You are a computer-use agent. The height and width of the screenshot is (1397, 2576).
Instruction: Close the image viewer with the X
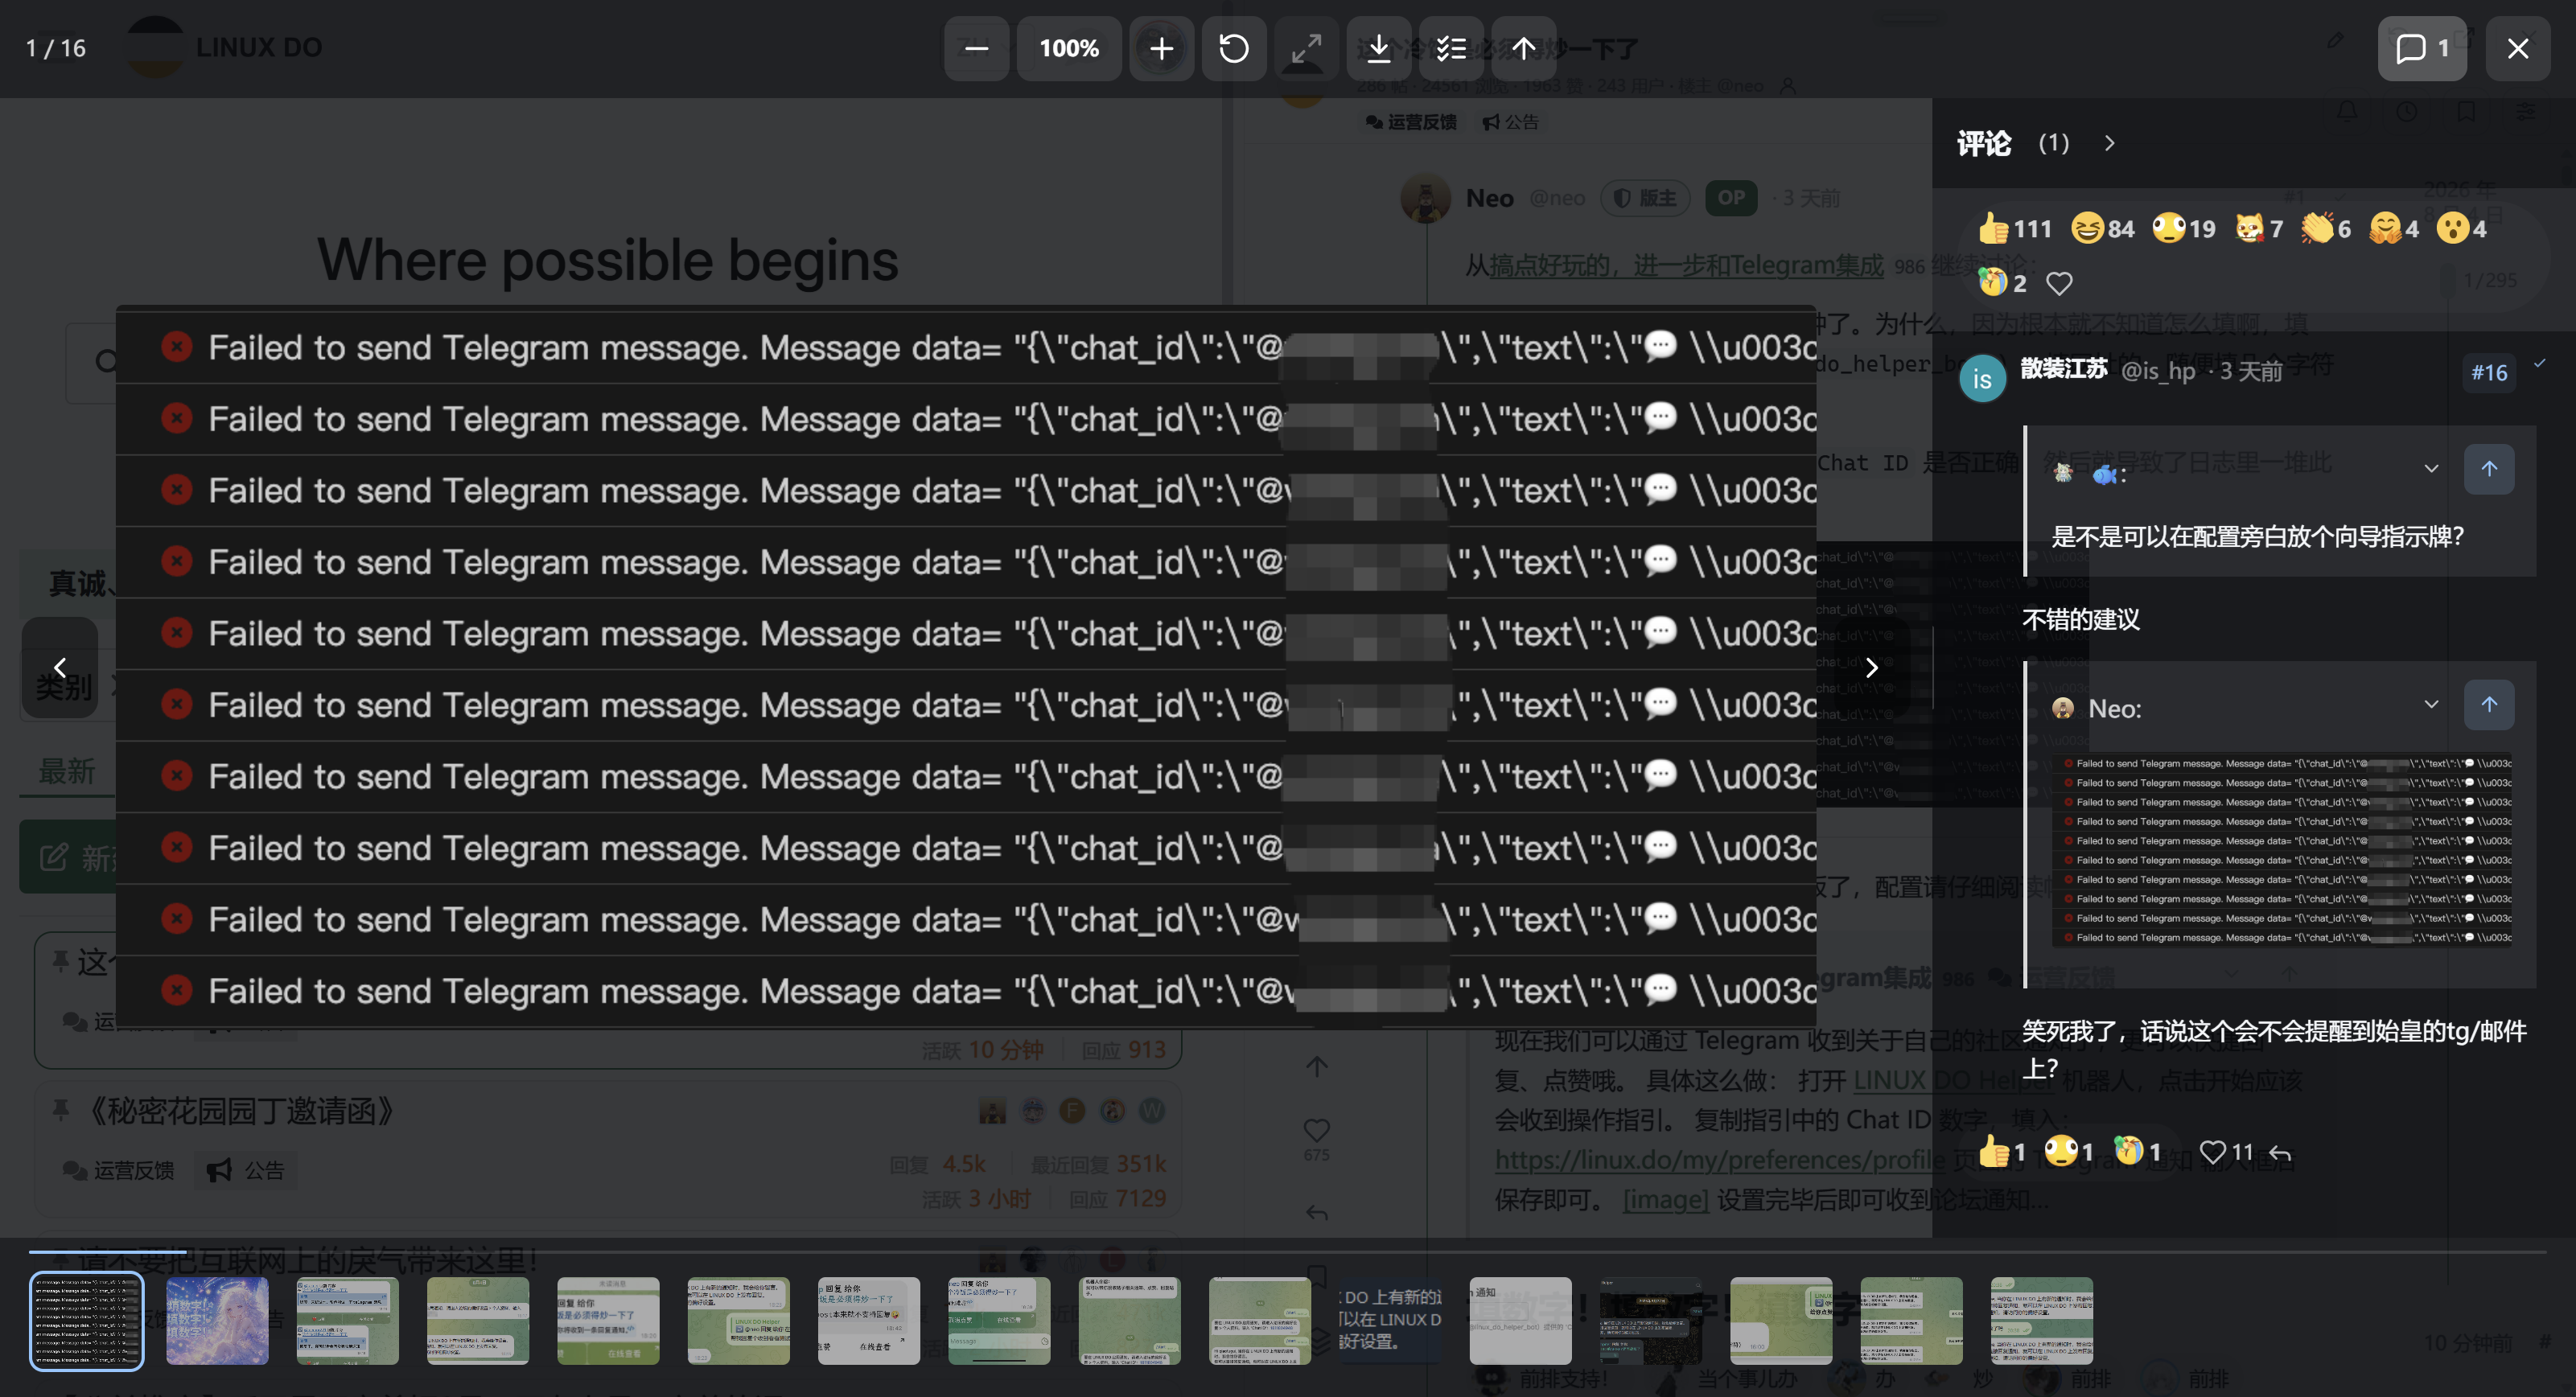[2518, 48]
